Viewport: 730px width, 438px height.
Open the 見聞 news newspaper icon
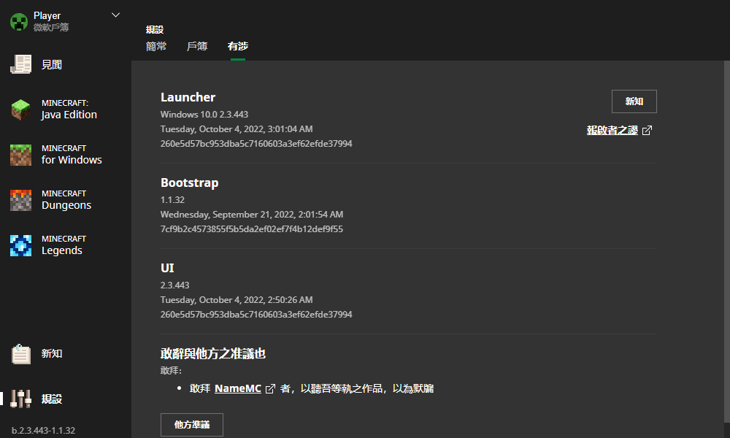pyautogui.click(x=21, y=64)
